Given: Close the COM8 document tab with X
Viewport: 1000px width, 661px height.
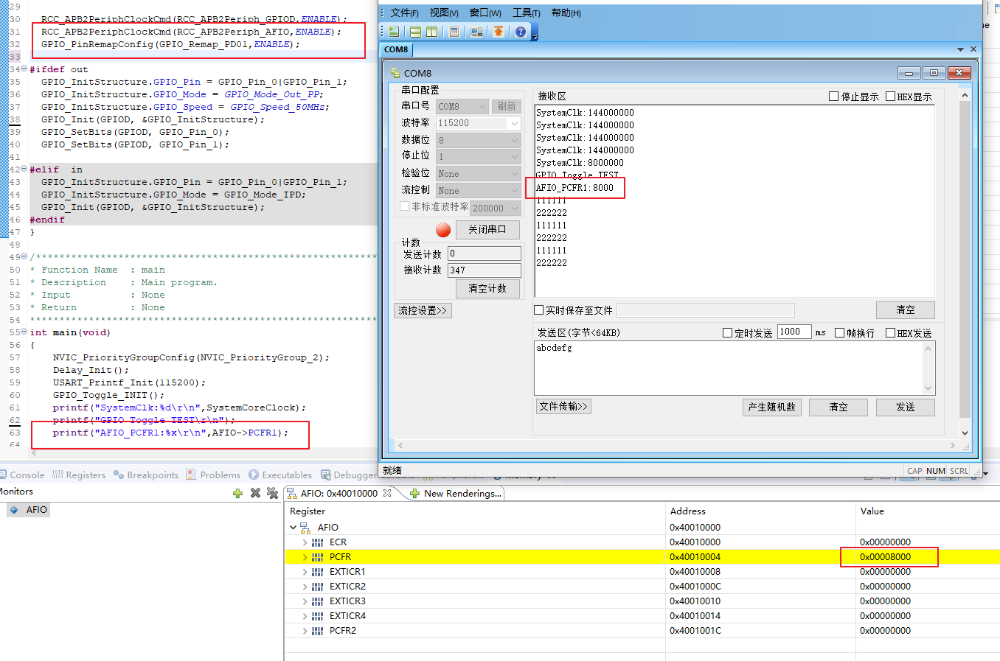Looking at the screenshot, I should coord(973,49).
